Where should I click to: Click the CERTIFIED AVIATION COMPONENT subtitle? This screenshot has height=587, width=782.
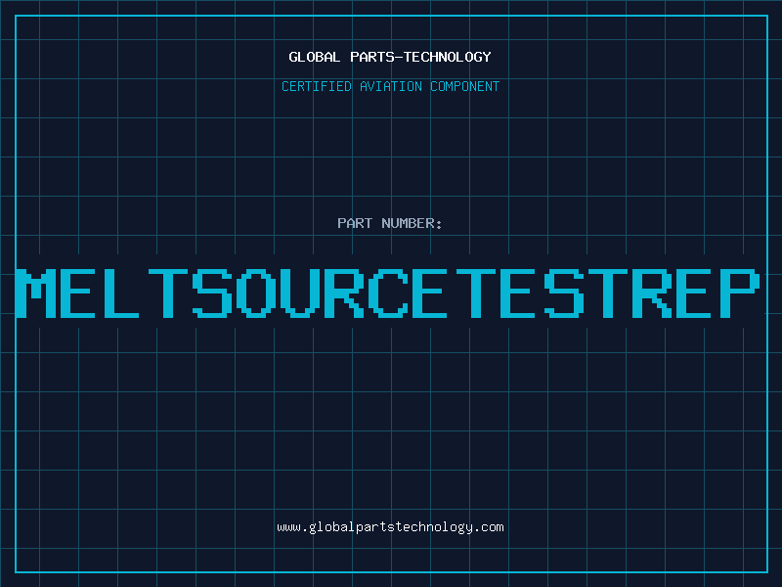pyautogui.click(x=390, y=86)
